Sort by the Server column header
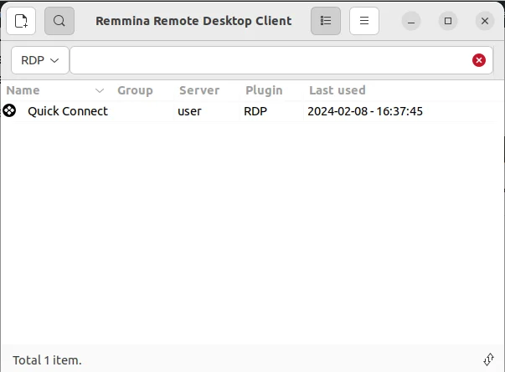 [x=199, y=90]
